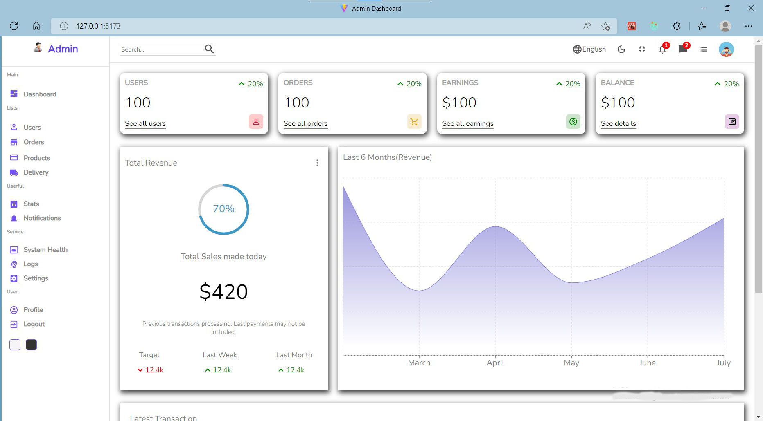This screenshot has height=421, width=763.
Task: Select the dark theme color swatch
Action: [x=31, y=345]
